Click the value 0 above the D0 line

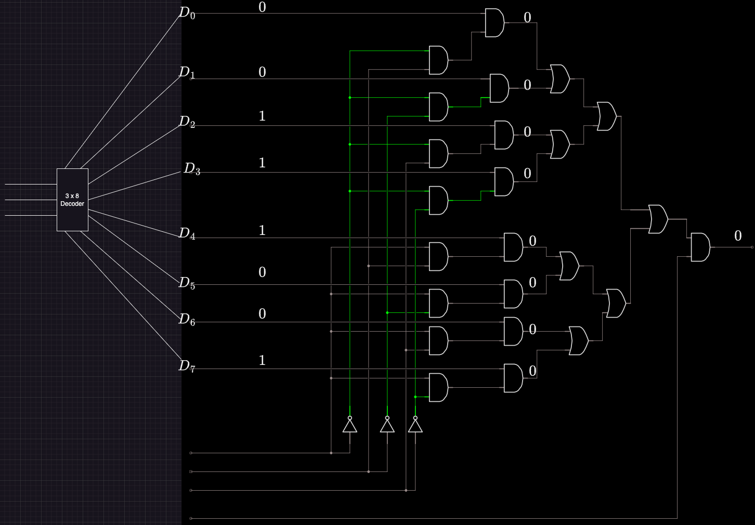tap(262, 7)
